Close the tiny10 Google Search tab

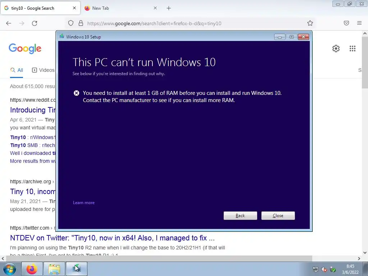click(x=74, y=8)
